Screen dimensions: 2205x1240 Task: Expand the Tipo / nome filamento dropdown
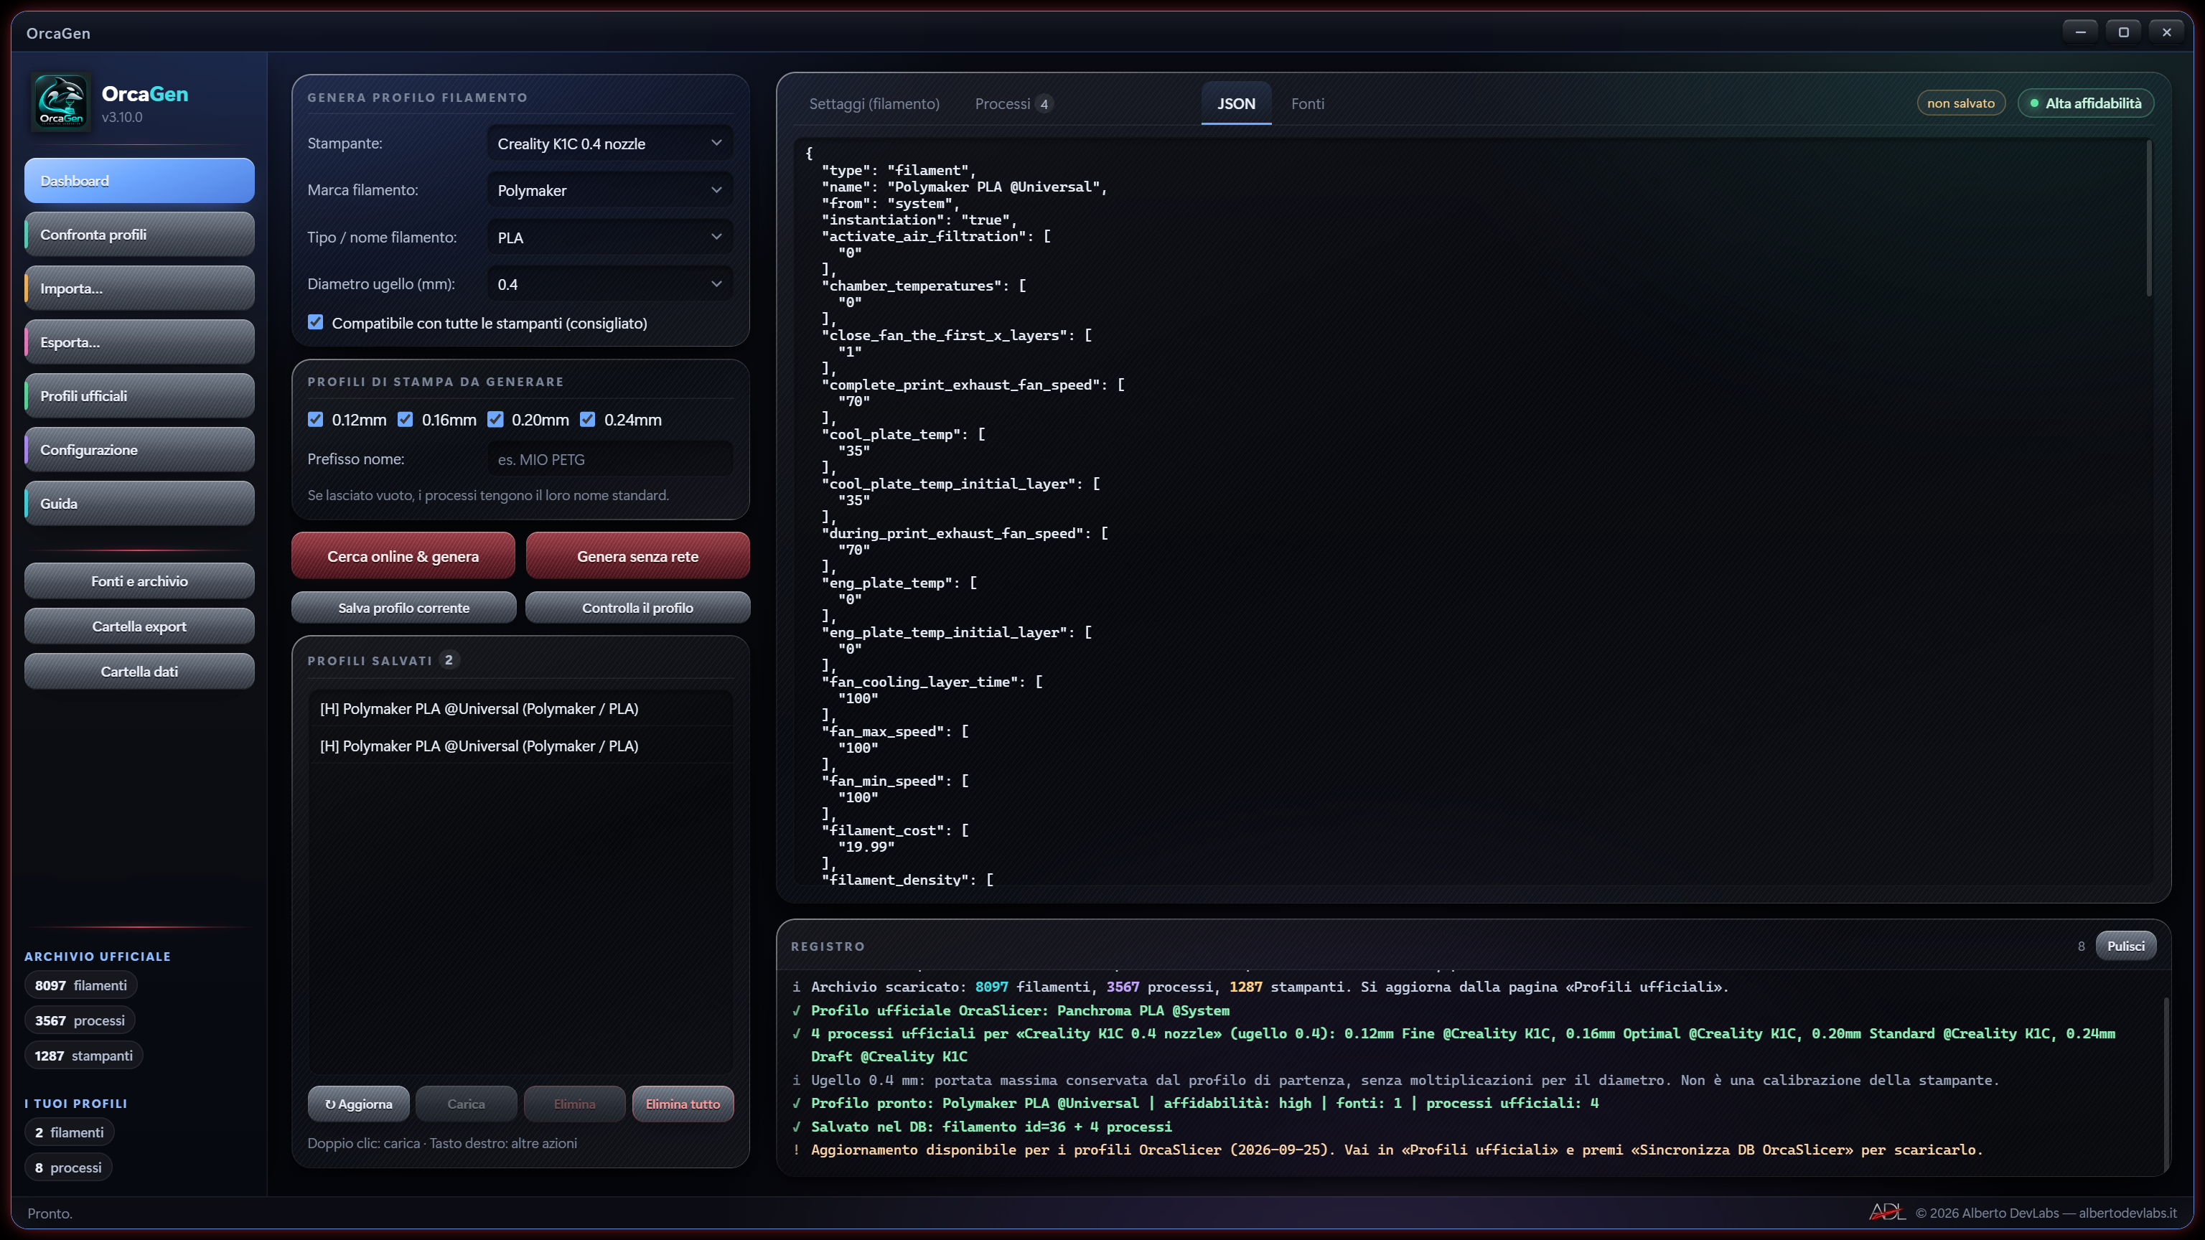(609, 237)
